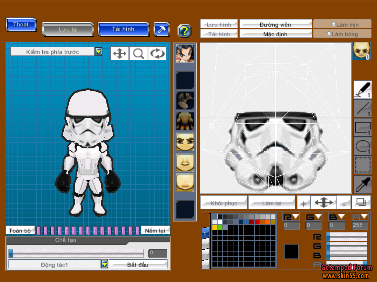Expand the B channel dropdown arrow
Image resolution: width=377 pixels, height=282 pixels.
pyautogui.click(x=341, y=216)
